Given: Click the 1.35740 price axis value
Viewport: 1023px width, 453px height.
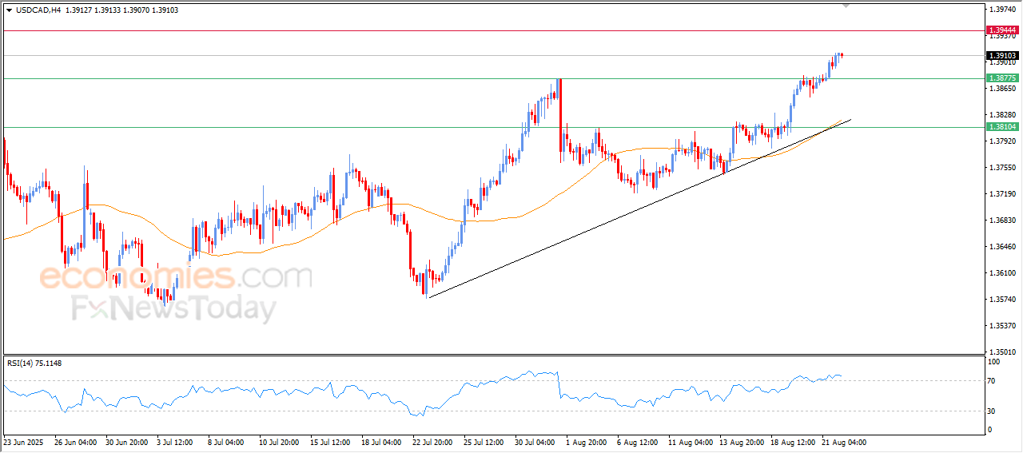Looking at the screenshot, I should 1002,300.
